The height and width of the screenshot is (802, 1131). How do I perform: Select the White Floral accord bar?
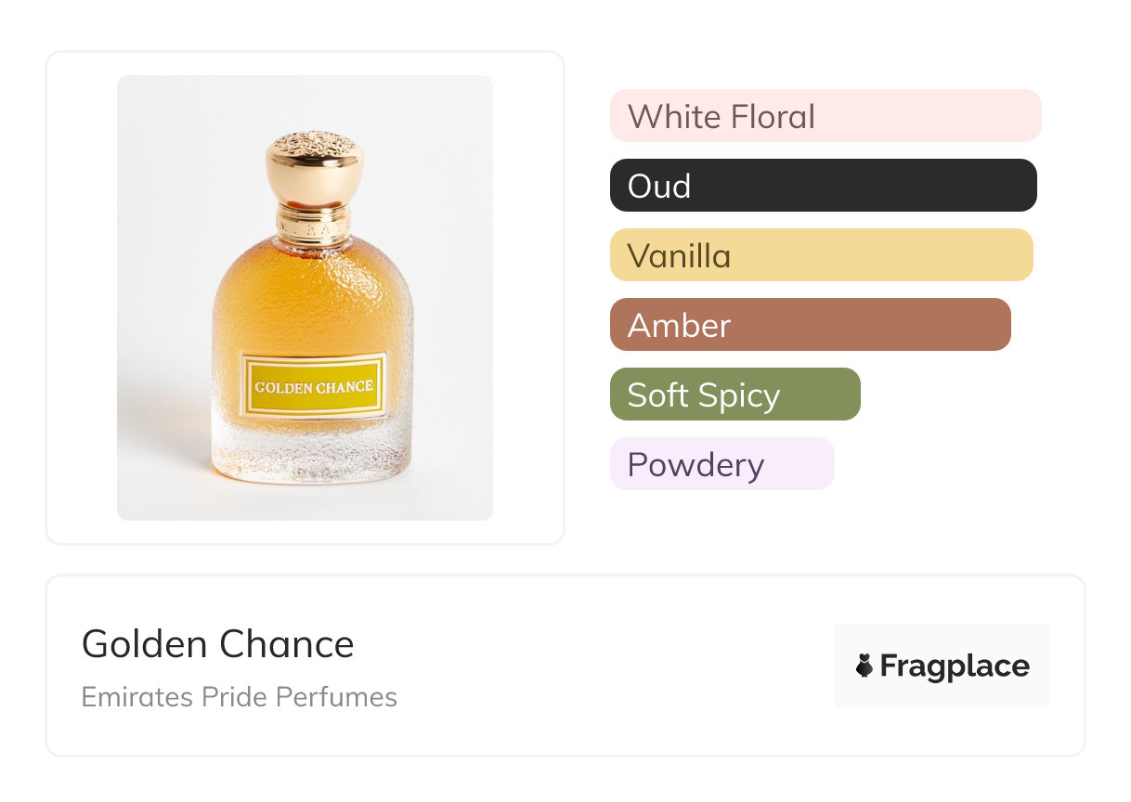pos(825,116)
